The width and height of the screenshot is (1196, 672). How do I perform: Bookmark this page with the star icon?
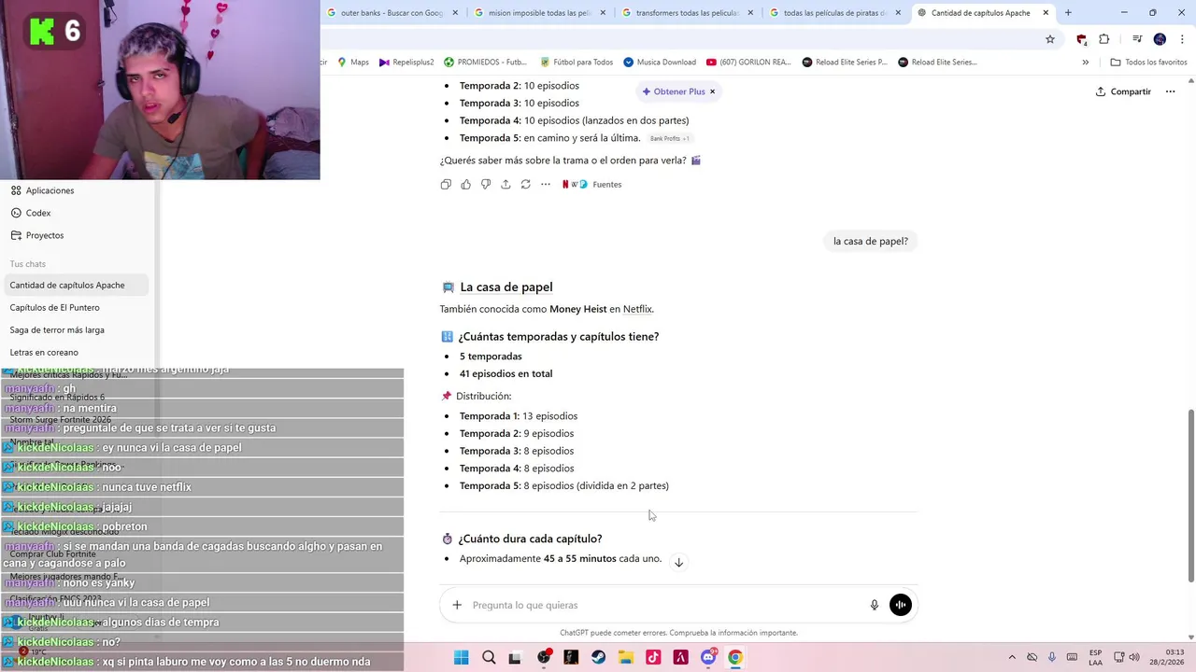(x=1050, y=39)
